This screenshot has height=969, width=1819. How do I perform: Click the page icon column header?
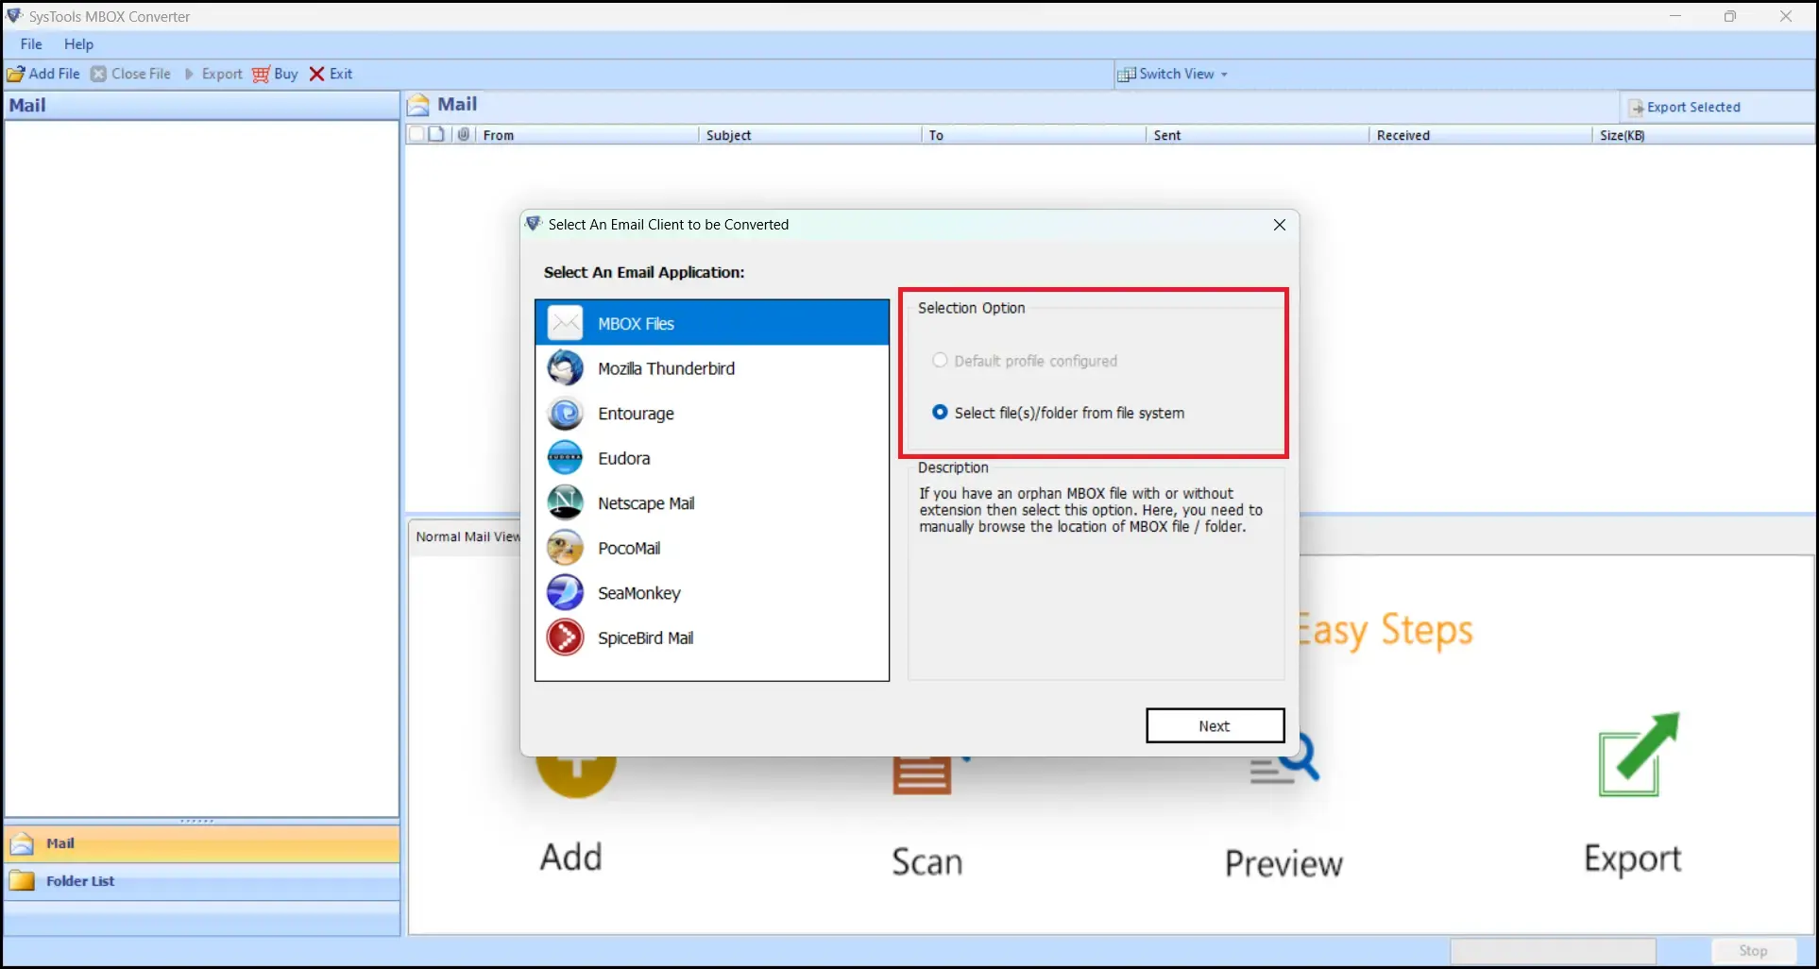(436, 134)
